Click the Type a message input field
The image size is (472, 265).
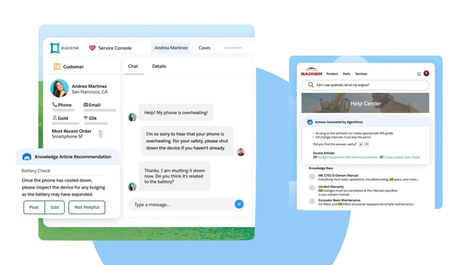coord(180,205)
